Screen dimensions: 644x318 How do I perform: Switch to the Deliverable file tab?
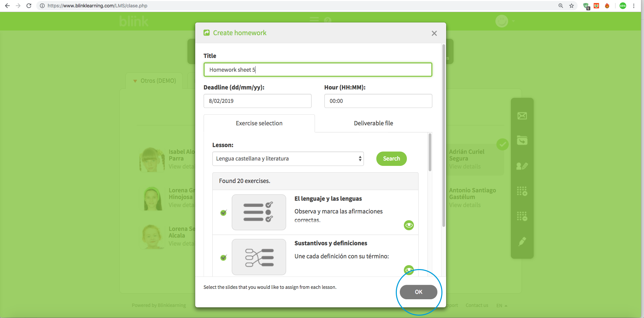point(373,123)
